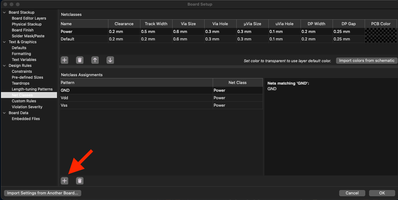Open Violation Severity settings
Viewport: 398px width, 200px height.
click(x=27, y=107)
